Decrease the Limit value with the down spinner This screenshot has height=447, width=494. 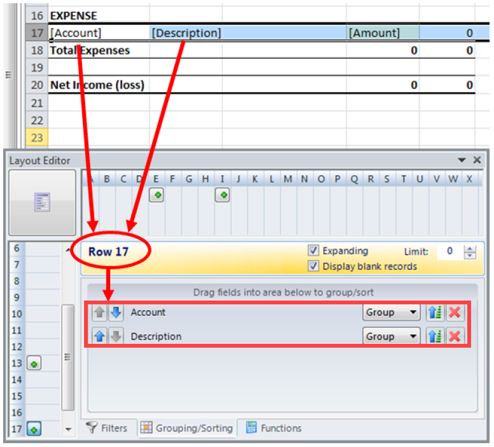(470, 255)
